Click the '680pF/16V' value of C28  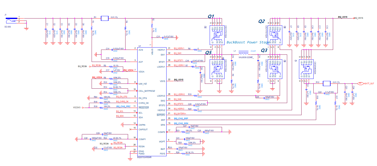coord(210,131)
